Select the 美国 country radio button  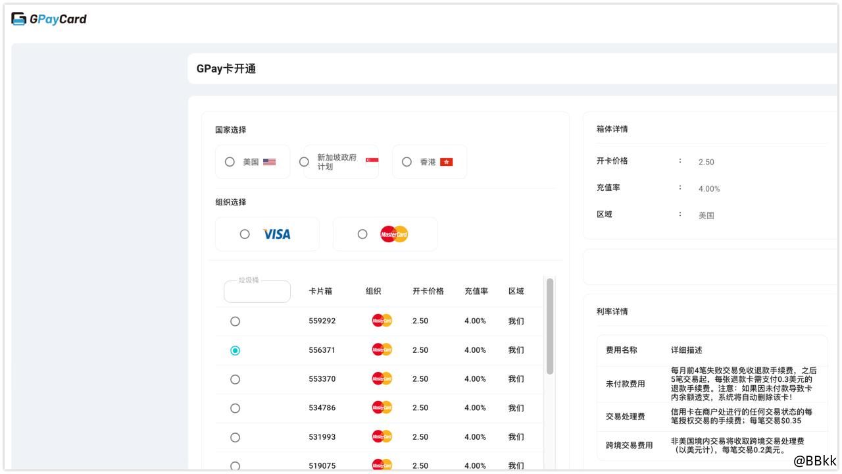[x=230, y=162]
